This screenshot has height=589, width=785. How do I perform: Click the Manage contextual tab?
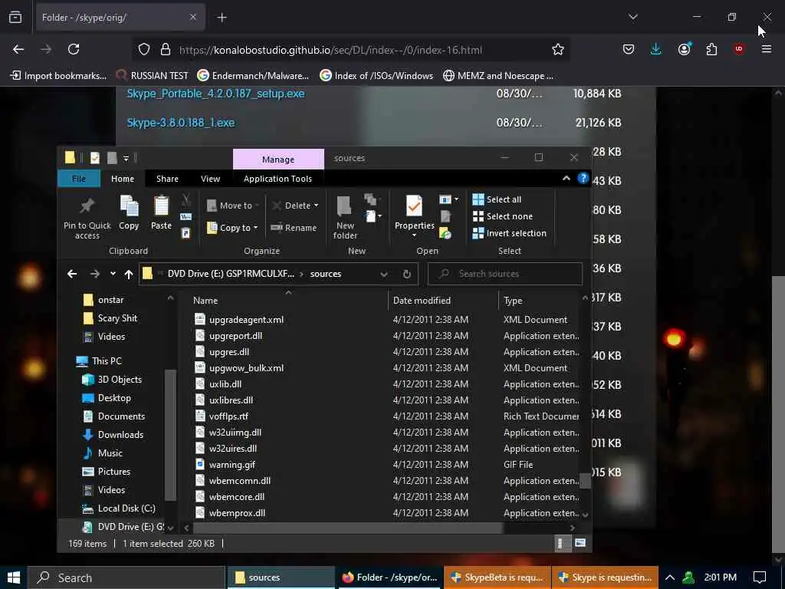click(x=278, y=160)
